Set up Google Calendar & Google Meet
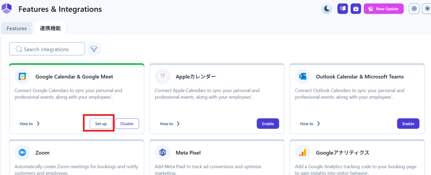This screenshot has width=431, height=175. 101,124
